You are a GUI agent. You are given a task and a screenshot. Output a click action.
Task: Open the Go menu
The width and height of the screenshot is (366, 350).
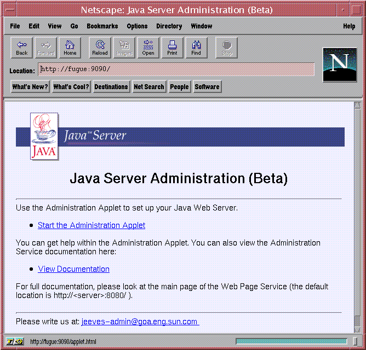click(x=74, y=26)
